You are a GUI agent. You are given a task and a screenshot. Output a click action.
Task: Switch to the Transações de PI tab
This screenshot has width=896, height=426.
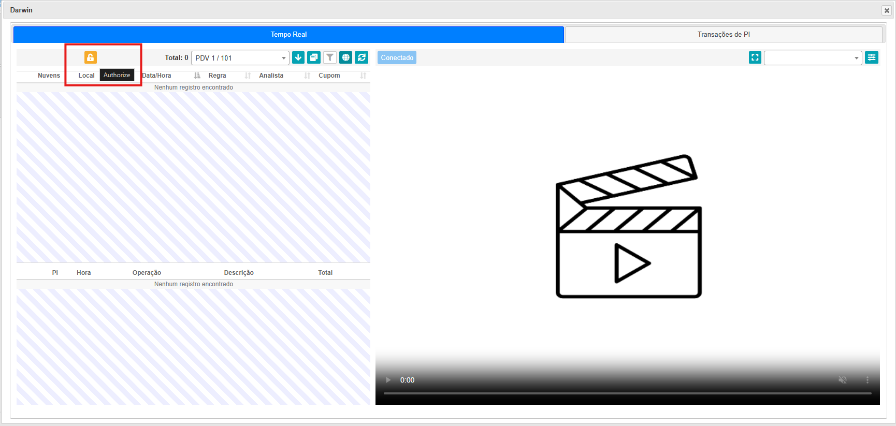pyautogui.click(x=723, y=35)
